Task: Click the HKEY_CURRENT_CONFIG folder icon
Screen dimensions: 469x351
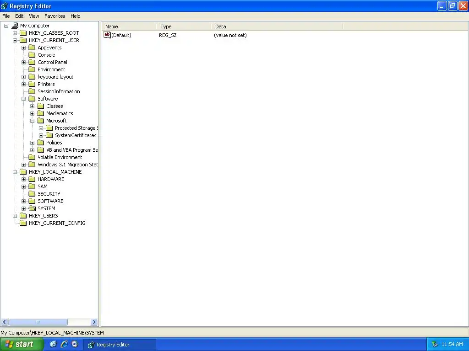Action: pyautogui.click(x=23, y=223)
